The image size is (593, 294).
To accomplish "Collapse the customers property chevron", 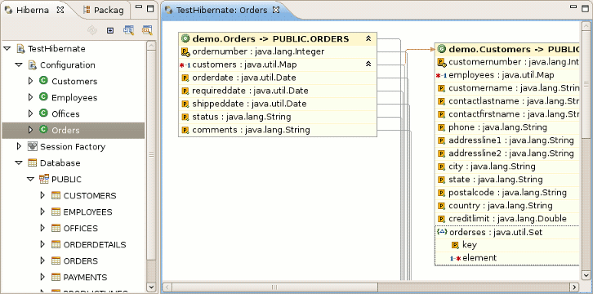I will click(x=368, y=65).
